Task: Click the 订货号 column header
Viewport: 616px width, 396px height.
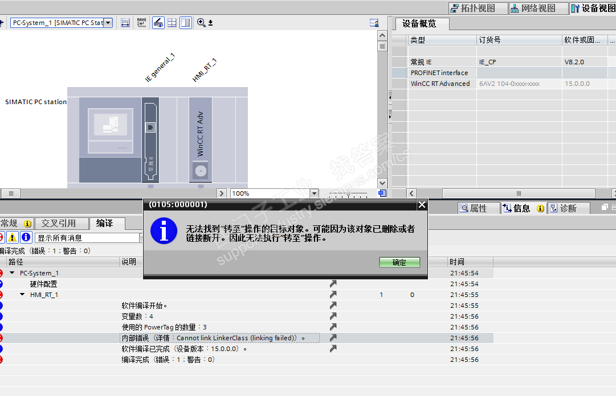Action: click(x=519, y=40)
